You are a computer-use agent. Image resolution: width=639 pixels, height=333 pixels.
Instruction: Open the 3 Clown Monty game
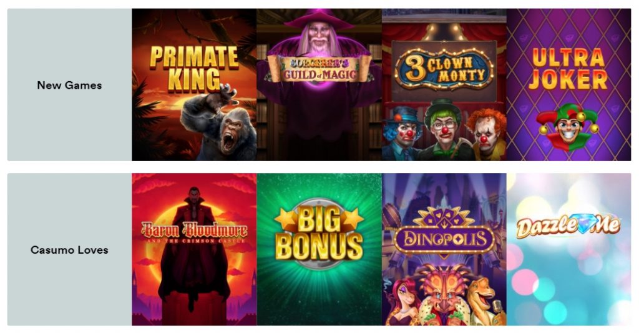(444, 84)
